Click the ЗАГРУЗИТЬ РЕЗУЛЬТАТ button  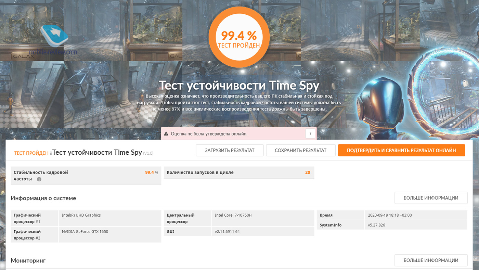(x=230, y=150)
